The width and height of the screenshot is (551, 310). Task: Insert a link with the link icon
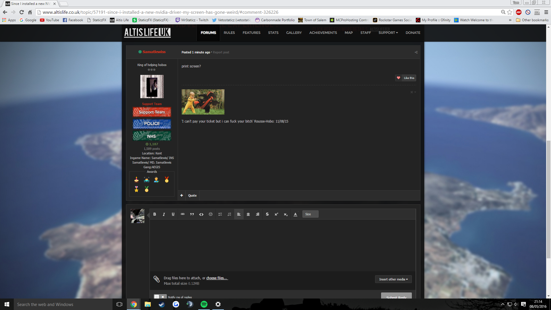point(183,214)
